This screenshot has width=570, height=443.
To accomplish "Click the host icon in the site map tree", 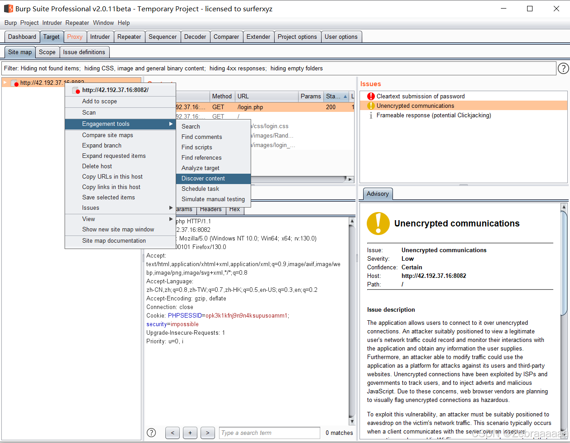I will click(x=14, y=83).
